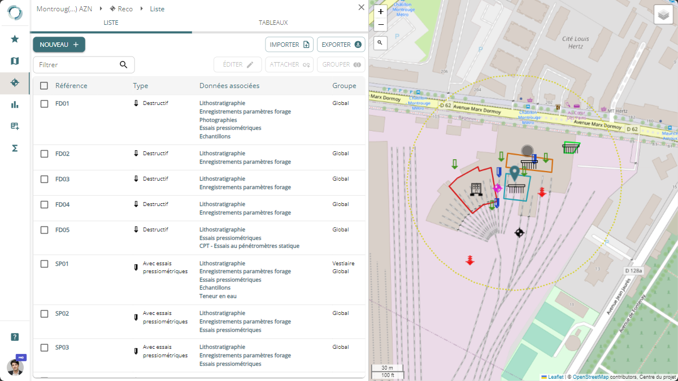Expand the Montroug(...) AZN breadcrumb arrow
Screen dimensions: 678x381
pyautogui.click(x=101, y=9)
